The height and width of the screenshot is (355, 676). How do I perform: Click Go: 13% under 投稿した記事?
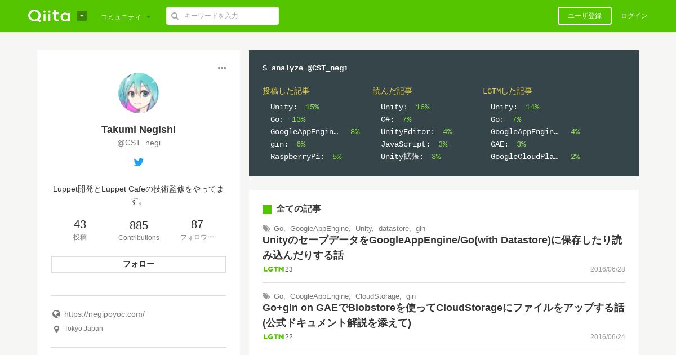click(288, 119)
